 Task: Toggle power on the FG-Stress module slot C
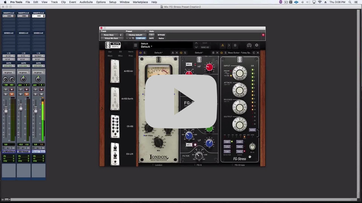coord(221,53)
